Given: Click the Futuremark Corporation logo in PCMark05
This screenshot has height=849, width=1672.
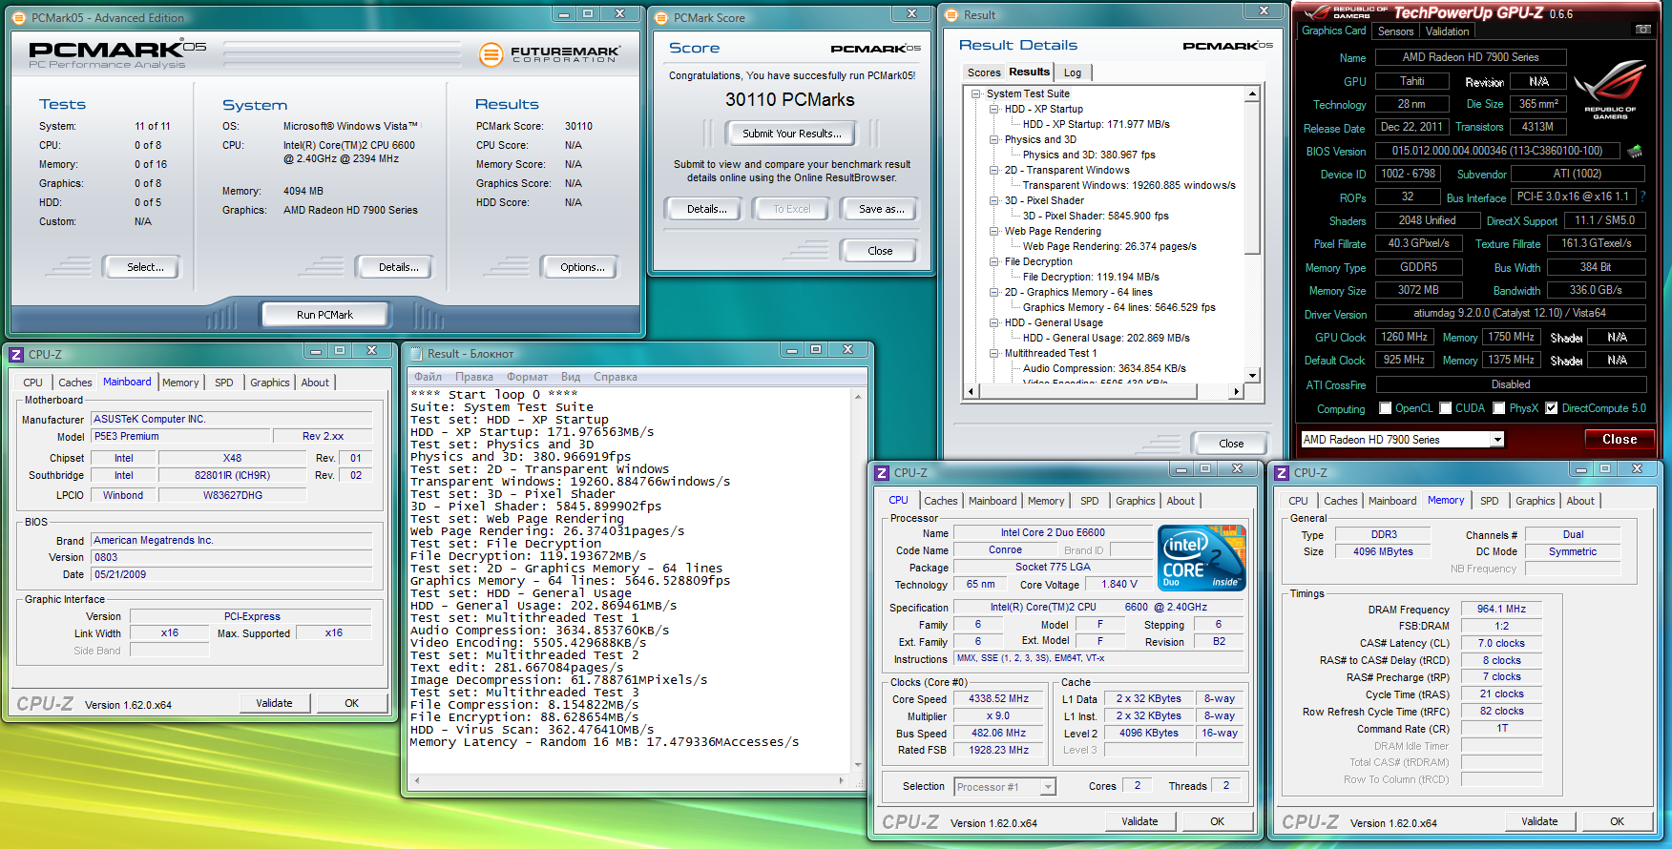Looking at the screenshot, I should pos(549,54).
